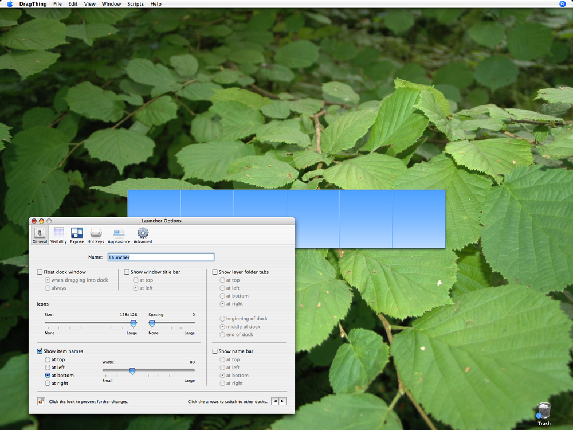
Task: Open the Visibility preferences pane
Action: 58,234
